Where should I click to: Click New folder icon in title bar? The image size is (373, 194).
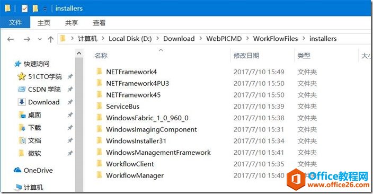(x=35, y=8)
